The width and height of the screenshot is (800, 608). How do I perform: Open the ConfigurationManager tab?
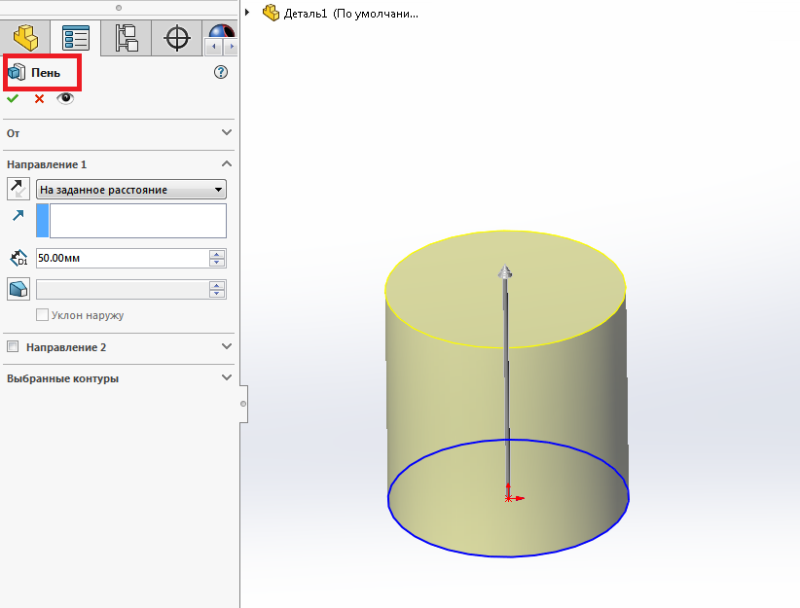(126, 38)
